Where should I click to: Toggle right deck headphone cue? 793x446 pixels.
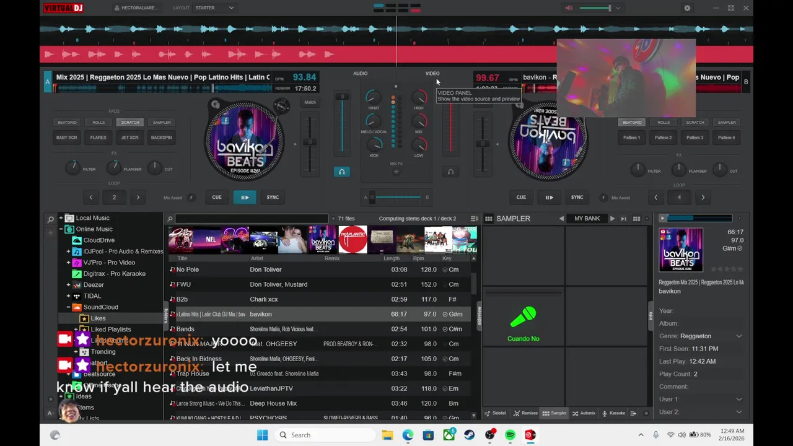tap(450, 172)
